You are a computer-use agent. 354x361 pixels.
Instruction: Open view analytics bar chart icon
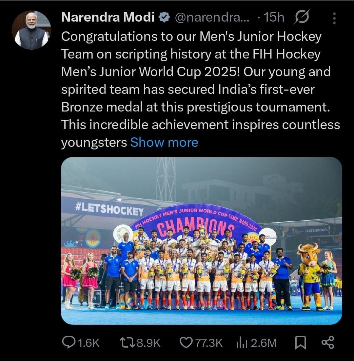[242, 342]
